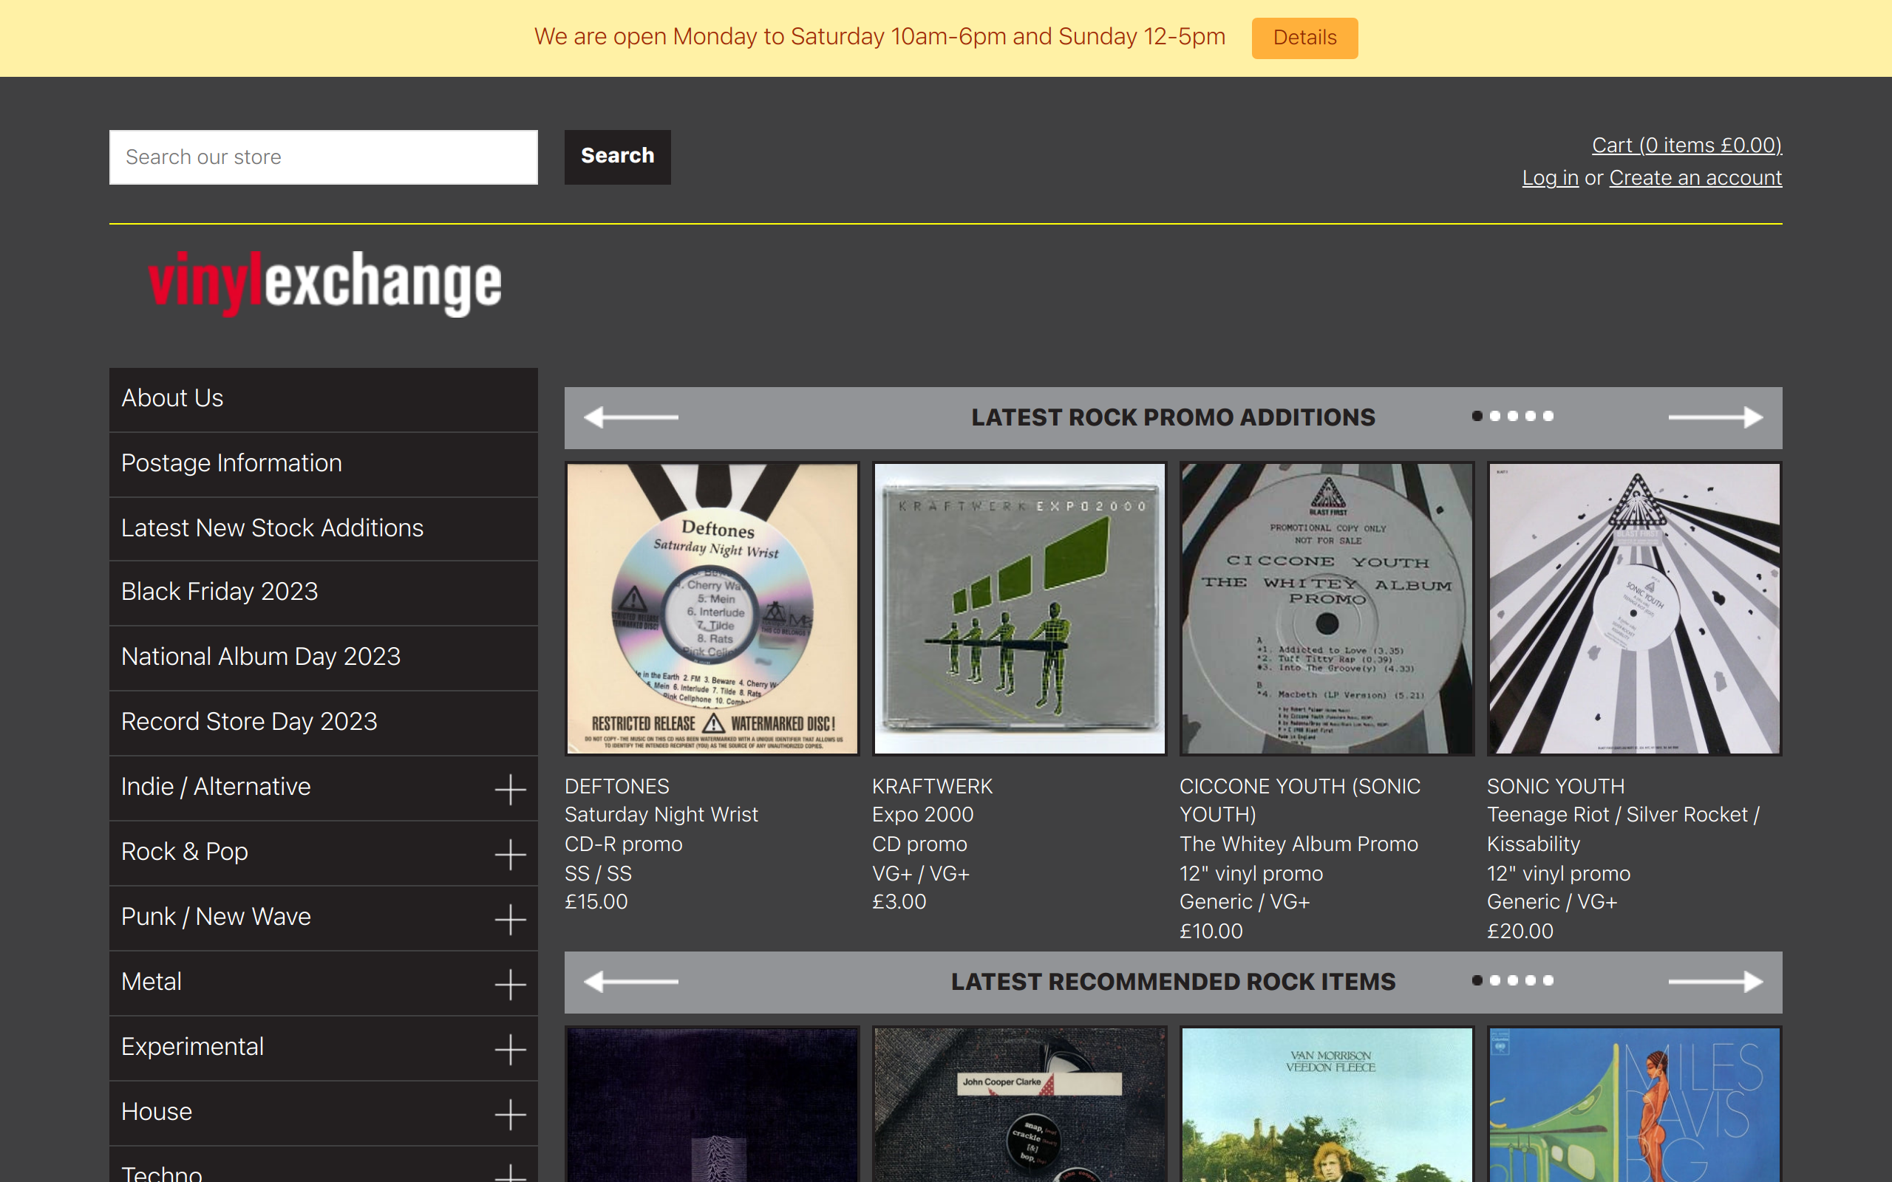
Task: Open the Record Store Day 2023 section
Action: [x=248, y=721]
